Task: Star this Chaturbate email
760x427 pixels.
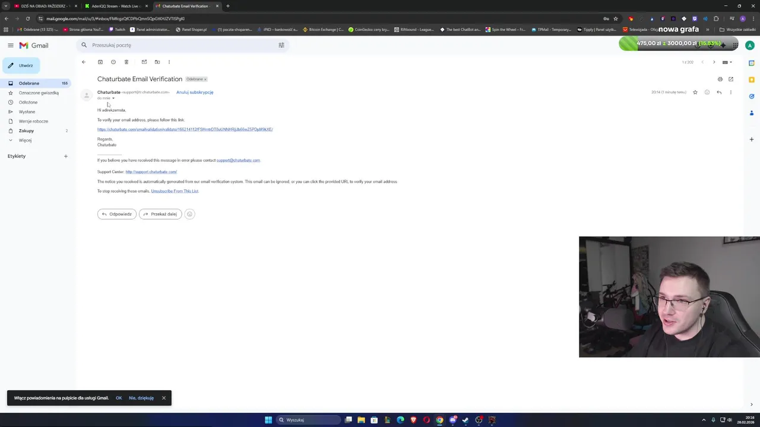Action: coord(695,93)
